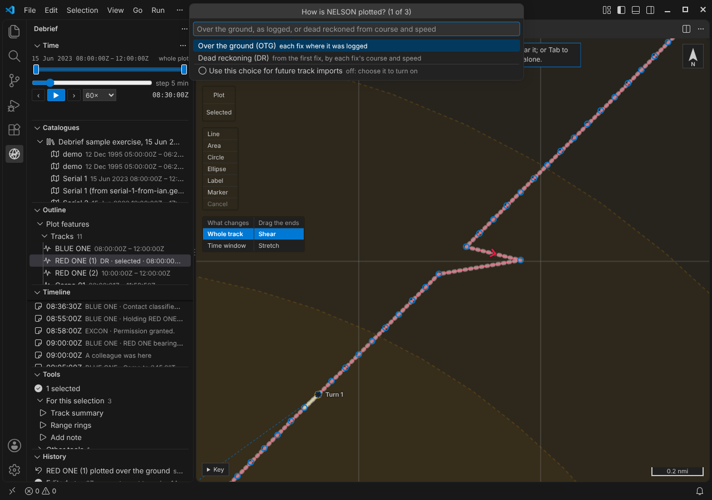712x500 pixels.
Task: Open the Run menu
Action: (158, 10)
